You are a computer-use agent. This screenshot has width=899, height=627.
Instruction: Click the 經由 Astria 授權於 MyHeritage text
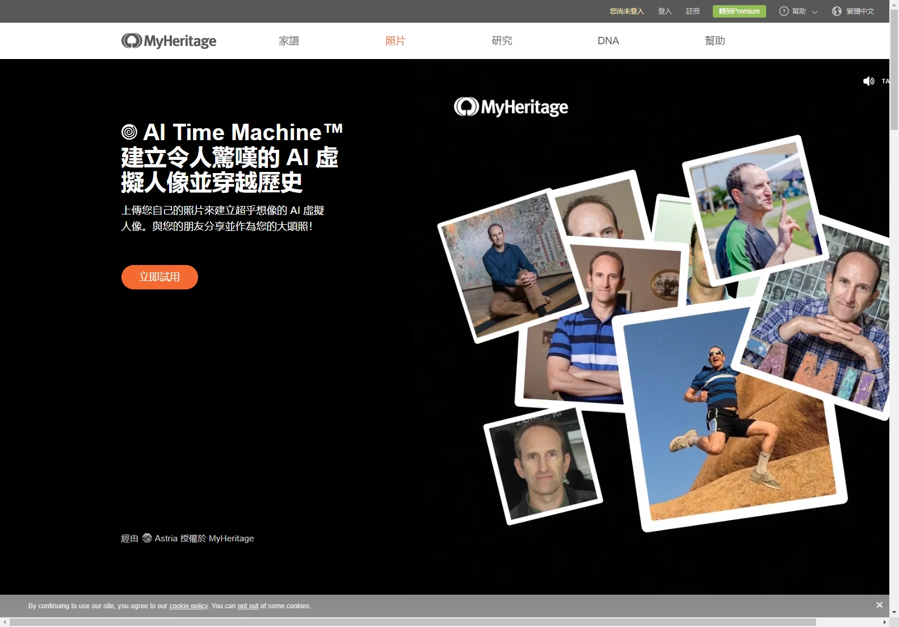[x=187, y=538]
